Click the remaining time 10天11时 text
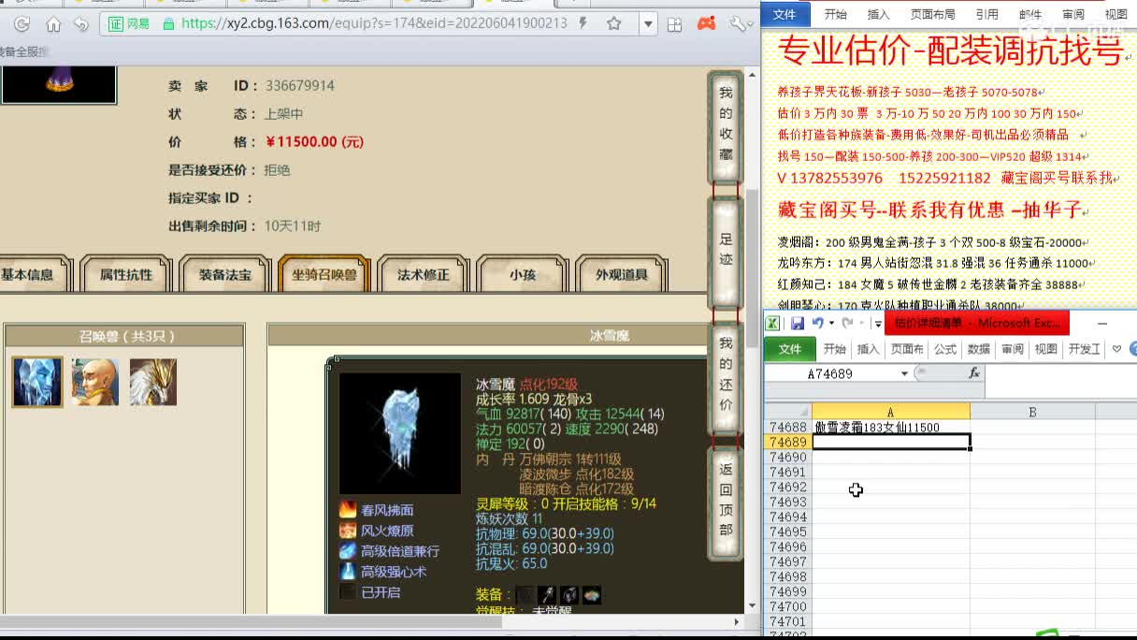 [x=293, y=226]
